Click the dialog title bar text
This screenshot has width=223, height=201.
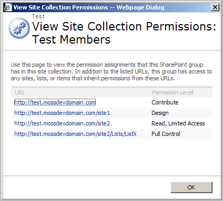click(x=89, y=7)
